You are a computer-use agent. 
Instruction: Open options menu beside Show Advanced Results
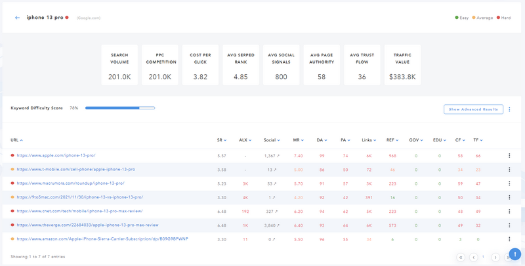click(x=509, y=109)
